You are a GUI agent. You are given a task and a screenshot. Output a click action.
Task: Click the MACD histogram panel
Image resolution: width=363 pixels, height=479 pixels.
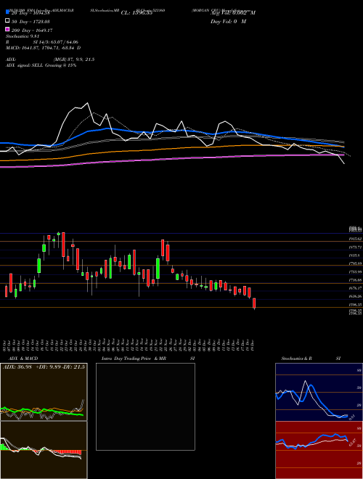[44, 450]
